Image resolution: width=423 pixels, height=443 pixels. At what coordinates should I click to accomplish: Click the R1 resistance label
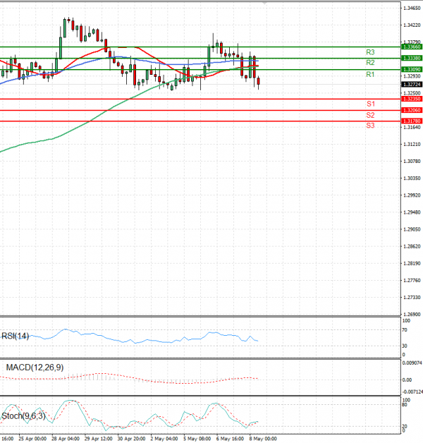[370, 74]
